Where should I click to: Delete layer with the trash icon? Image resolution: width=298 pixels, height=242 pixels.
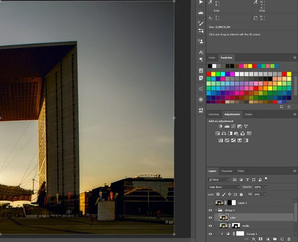point(289,239)
